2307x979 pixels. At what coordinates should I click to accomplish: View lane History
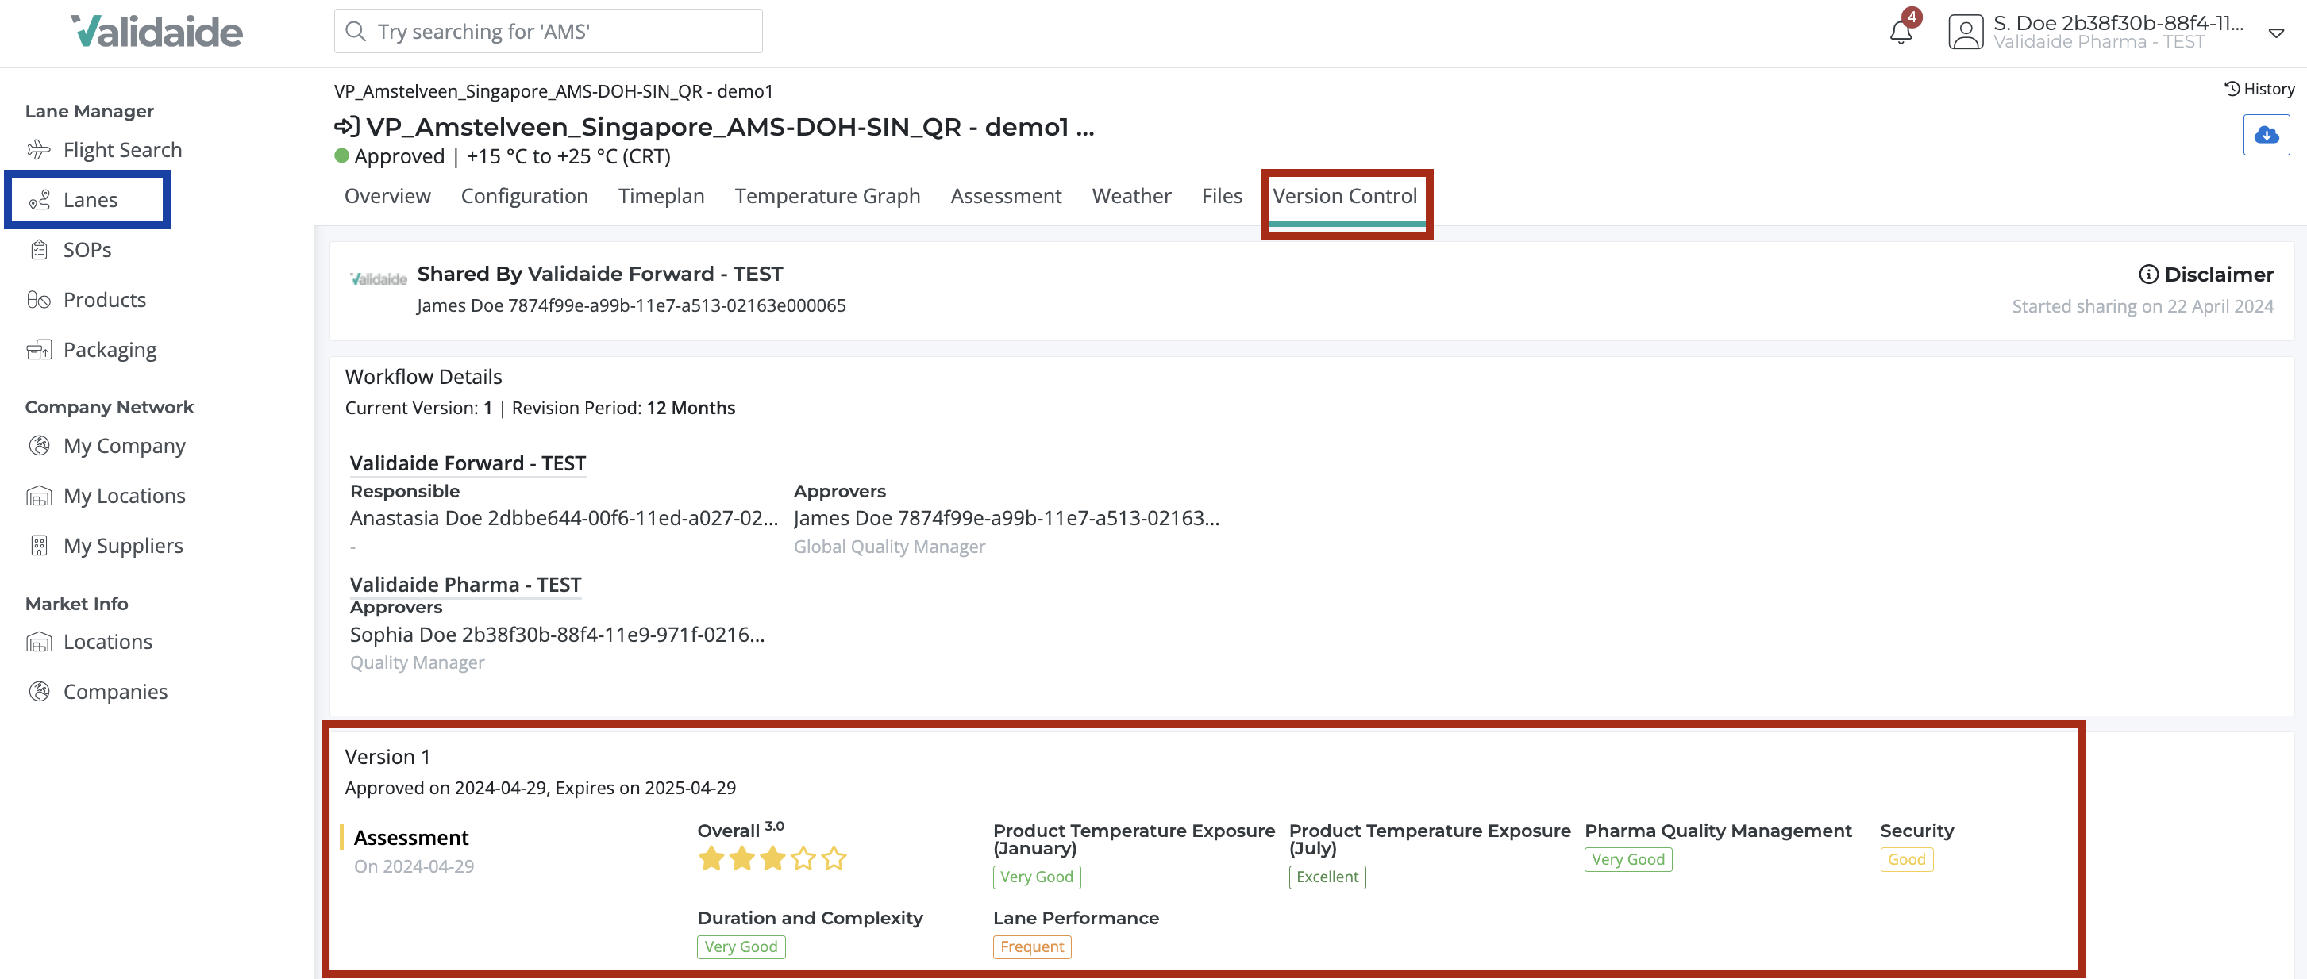coord(2259,89)
